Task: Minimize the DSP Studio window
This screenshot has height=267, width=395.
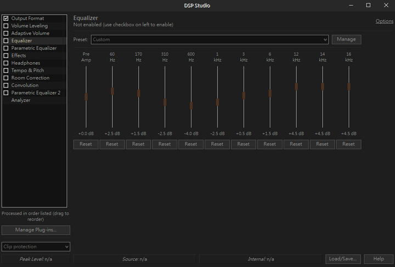Action: coord(351,5)
